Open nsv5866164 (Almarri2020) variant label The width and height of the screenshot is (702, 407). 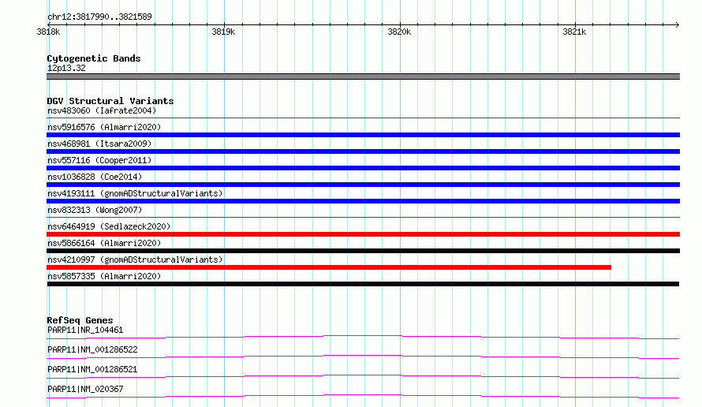click(x=104, y=243)
